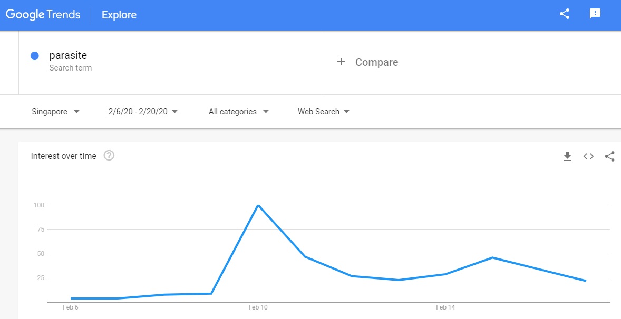Click the embed code icon on the chart

[588, 156]
